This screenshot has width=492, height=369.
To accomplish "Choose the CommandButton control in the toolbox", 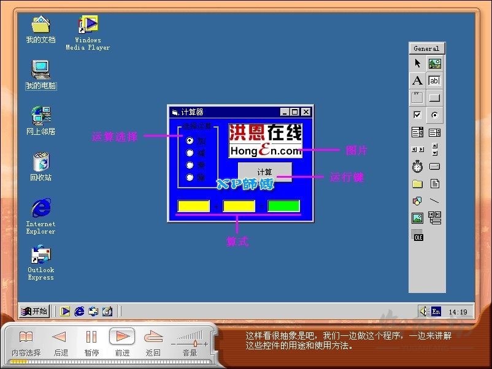I will click(x=435, y=98).
